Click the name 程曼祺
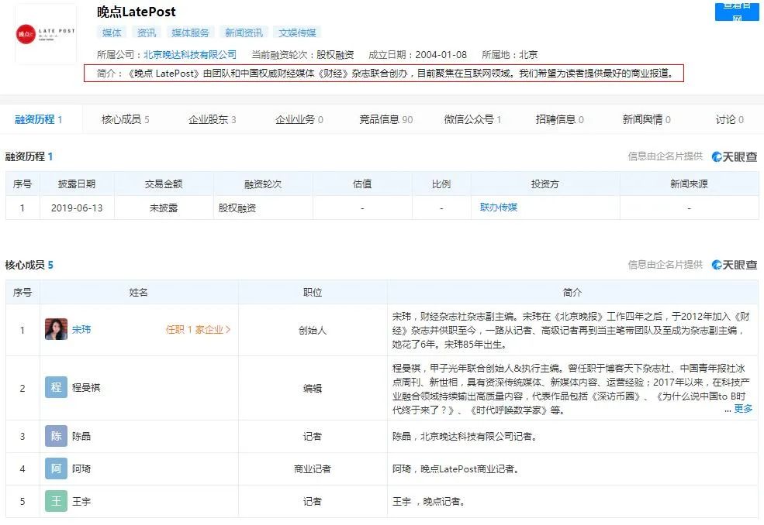764x525 pixels. 86,387
